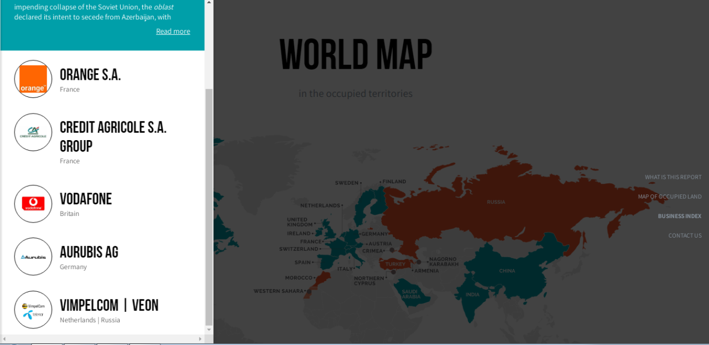The image size is (709, 345).
Task: Open the Read more link
Action: pyautogui.click(x=173, y=32)
